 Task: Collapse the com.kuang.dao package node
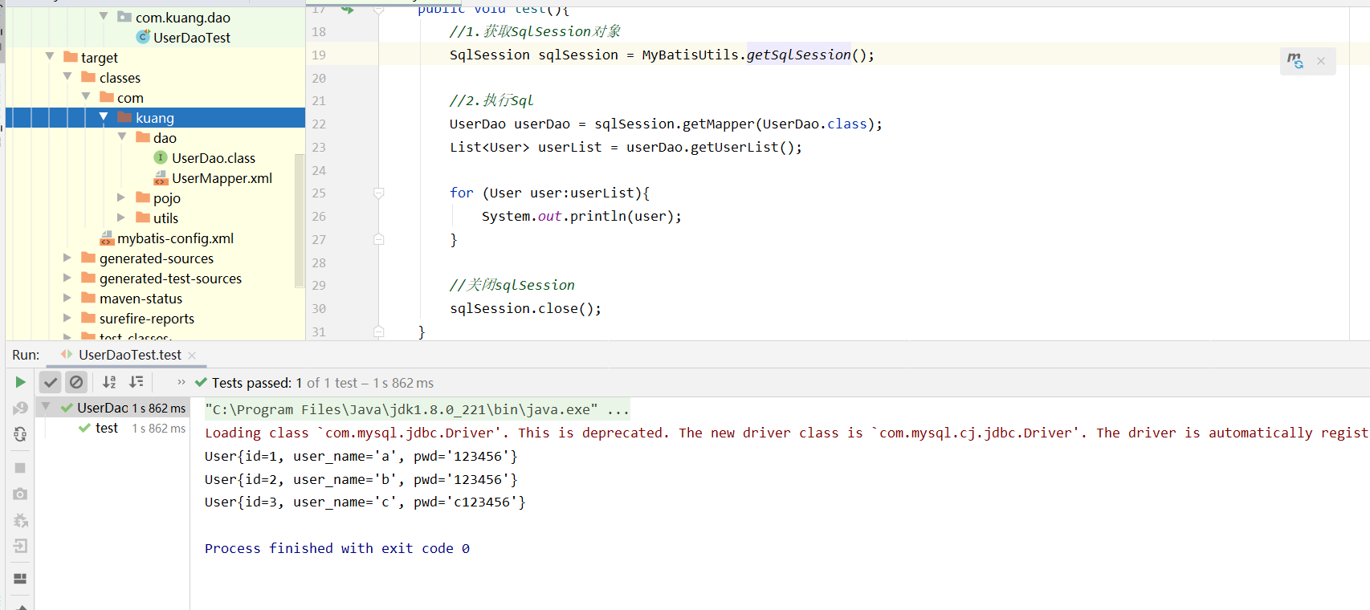(104, 16)
